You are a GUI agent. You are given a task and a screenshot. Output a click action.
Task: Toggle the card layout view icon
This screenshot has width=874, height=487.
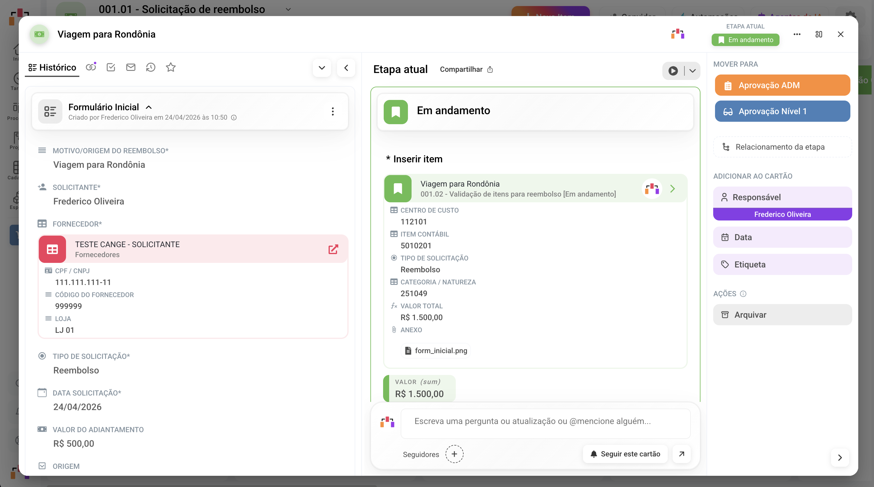pos(819,34)
